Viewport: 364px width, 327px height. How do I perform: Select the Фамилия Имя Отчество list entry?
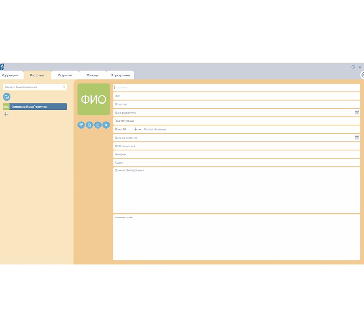[x=35, y=106]
